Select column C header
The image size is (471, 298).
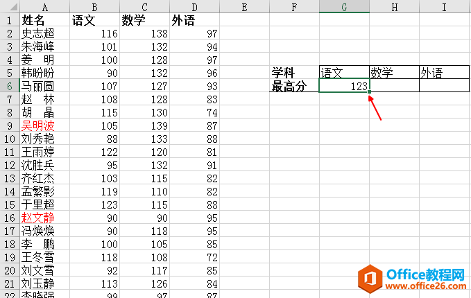(144, 6)
